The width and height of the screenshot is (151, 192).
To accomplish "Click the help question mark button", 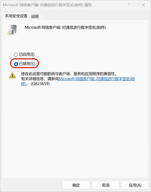I will [x=129, y=5].
